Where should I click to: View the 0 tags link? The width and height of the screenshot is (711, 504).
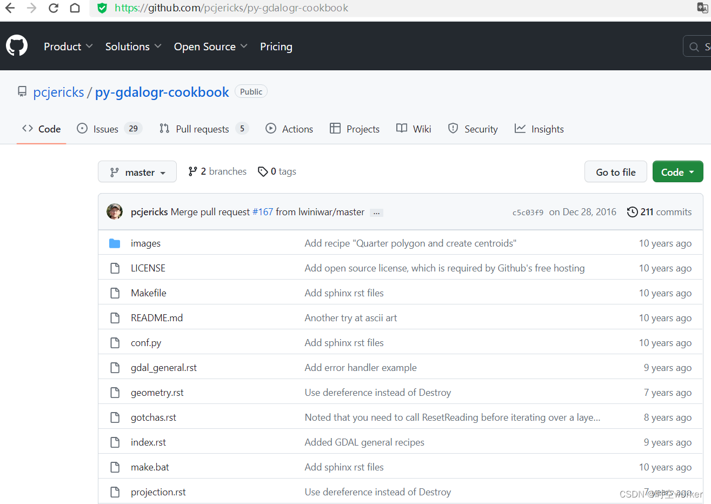click(x=277, y=171)
